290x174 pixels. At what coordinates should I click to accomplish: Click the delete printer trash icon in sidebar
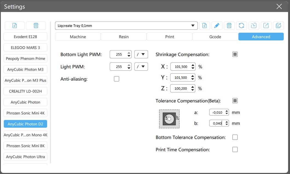(36, 26)
